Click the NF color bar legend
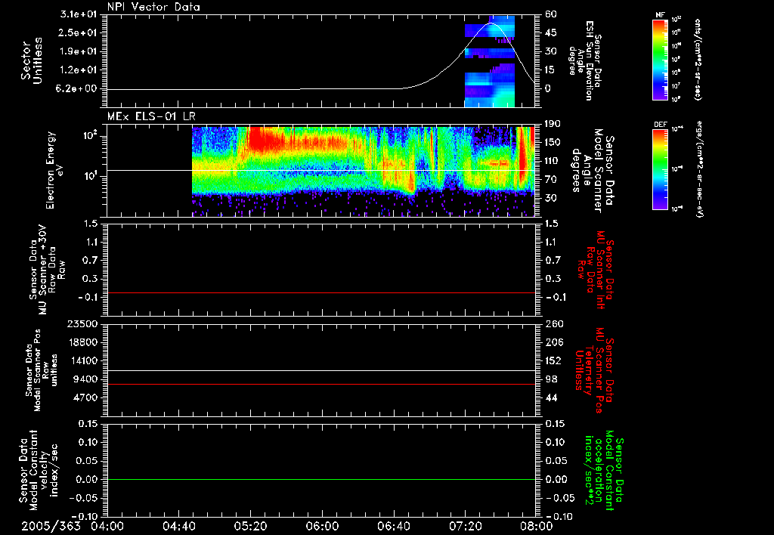 (x=661, y=60)
